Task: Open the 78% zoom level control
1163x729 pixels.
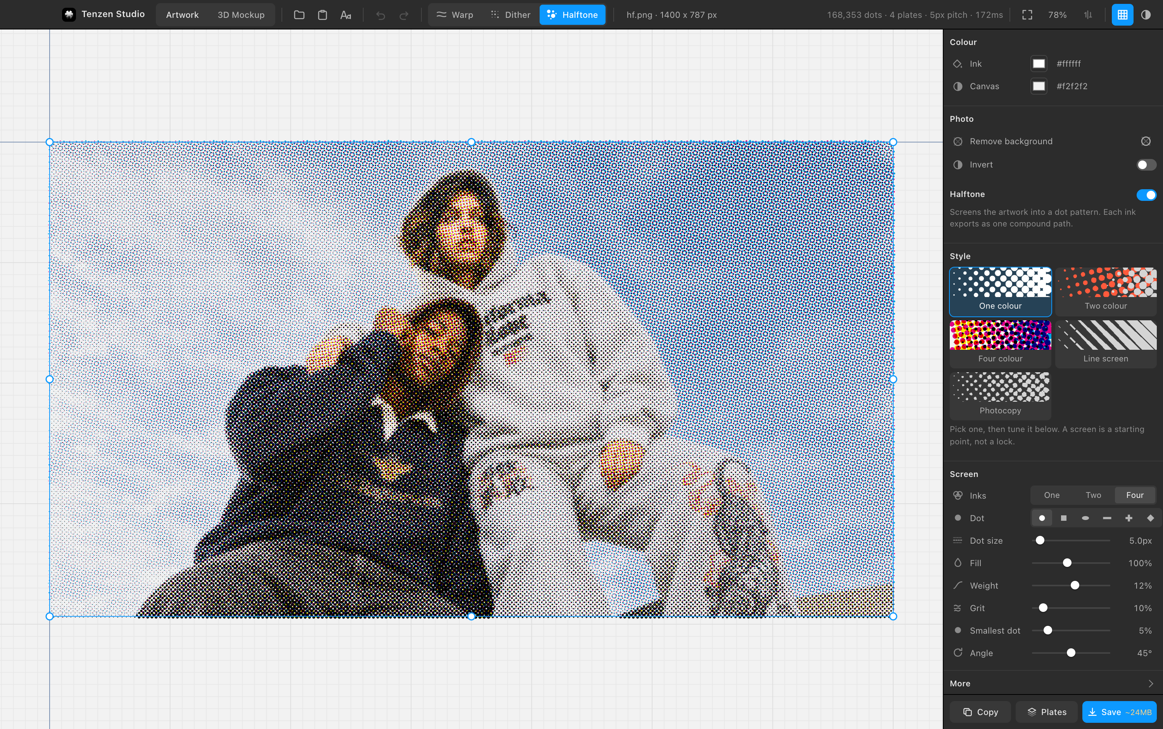Action: tap(1057, 15)
